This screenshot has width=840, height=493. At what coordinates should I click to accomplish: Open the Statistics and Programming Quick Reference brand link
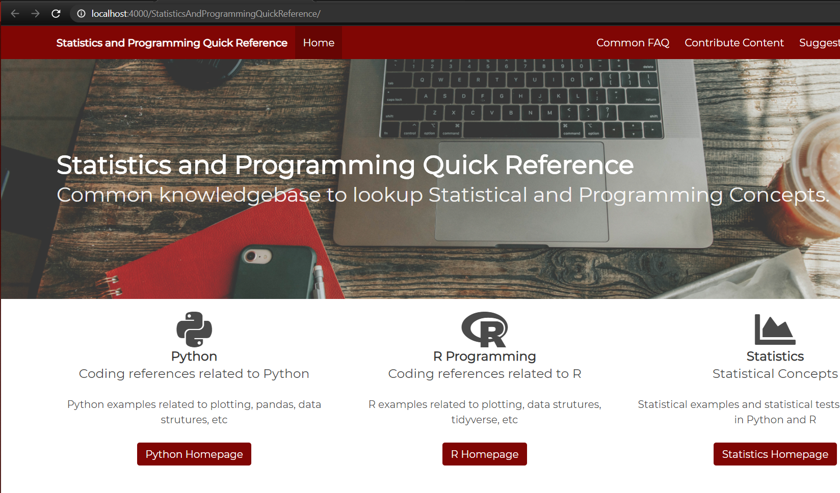(172, 43)
